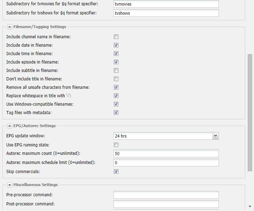Enable Include subtitle in filename
The height and width of the screenshot is (211, 254).
coord(116,71)
